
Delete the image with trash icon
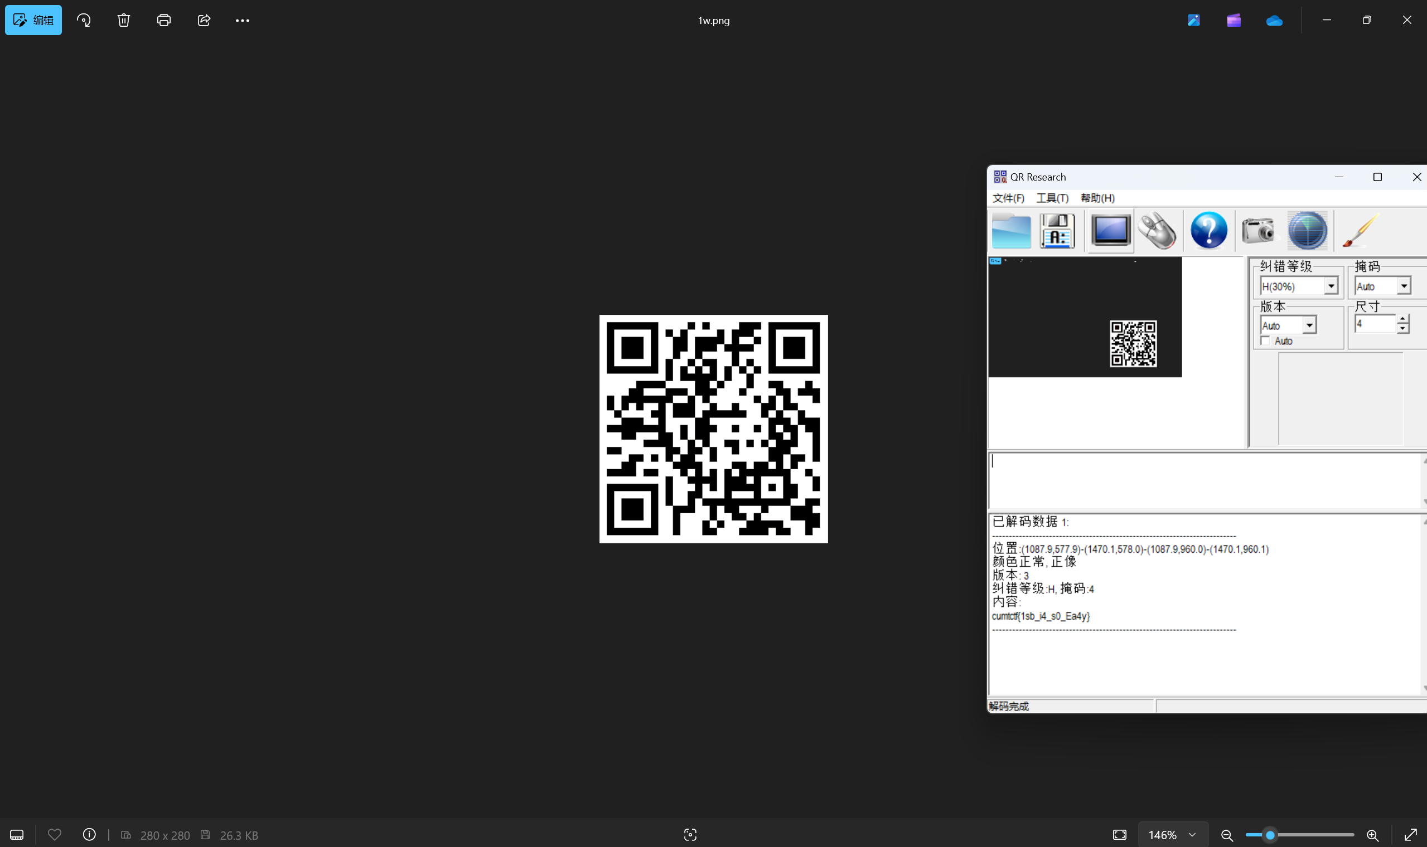coord(124,20)
